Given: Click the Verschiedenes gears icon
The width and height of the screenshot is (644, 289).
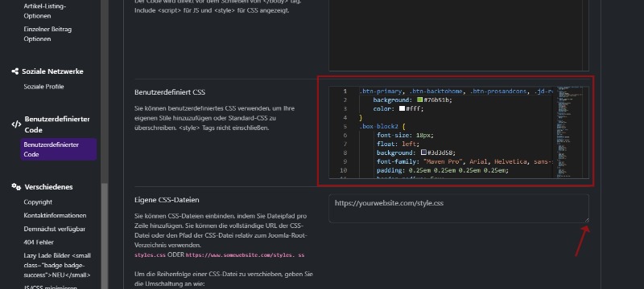Looking at the screenshot, I should click(16, 187).
